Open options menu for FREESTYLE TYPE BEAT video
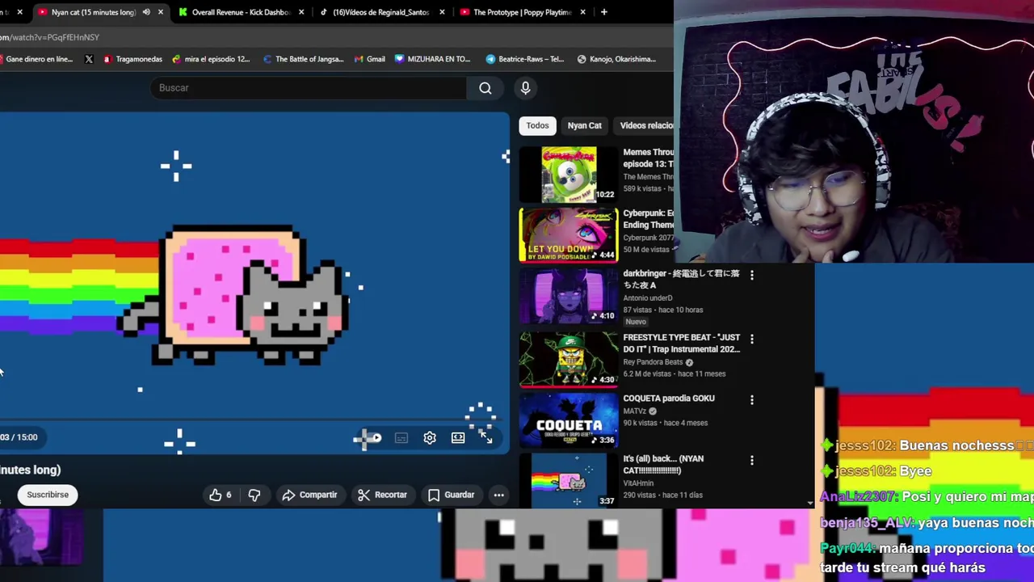1034x582 pixels. (751, 339)
